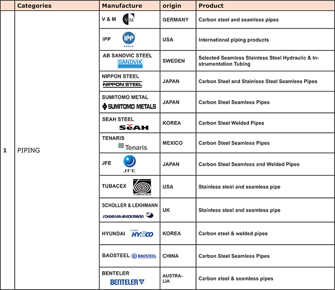
Task: Click the Manufacture column header
Action: pos(122,6)
